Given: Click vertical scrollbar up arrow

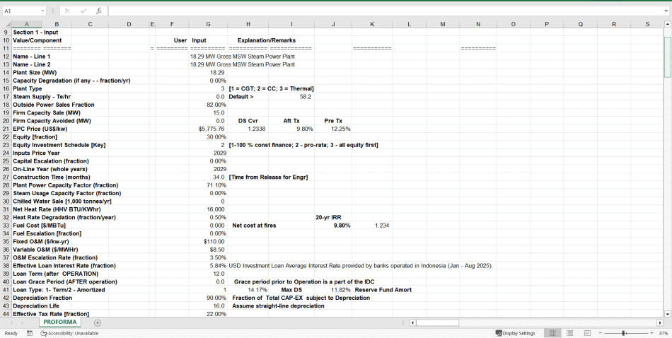Looking at the screenshot, I should point(668,25).
